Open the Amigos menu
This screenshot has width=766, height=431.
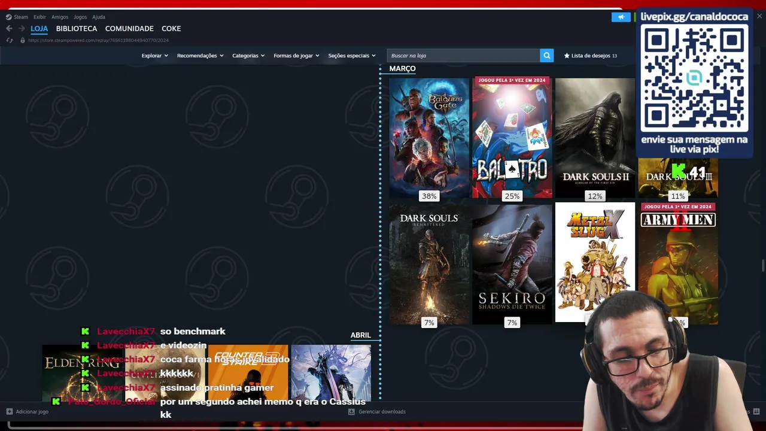[x=60, y=17]
